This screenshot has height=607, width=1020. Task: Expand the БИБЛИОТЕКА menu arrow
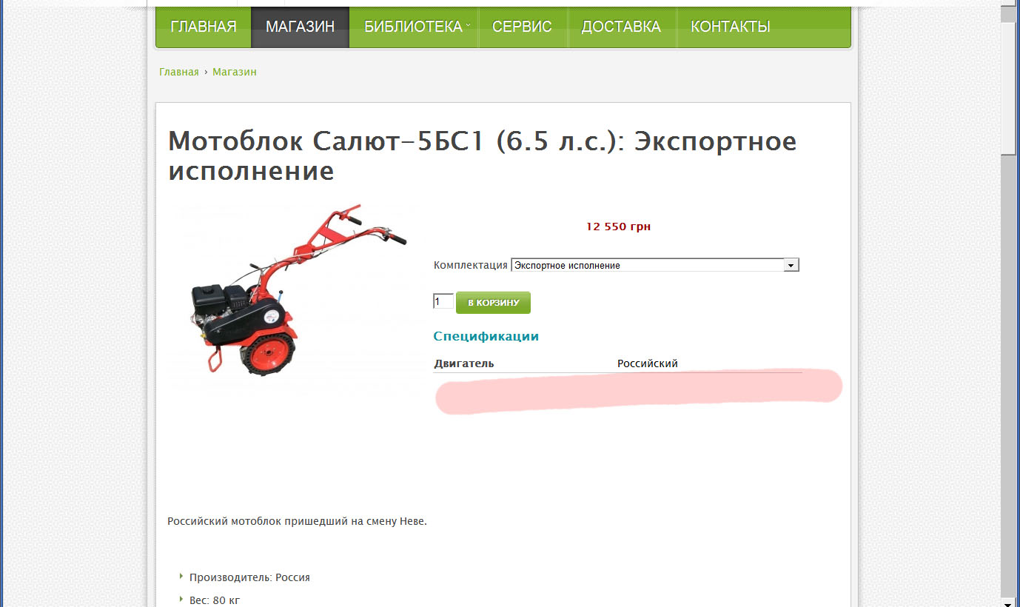pos(468,26)
